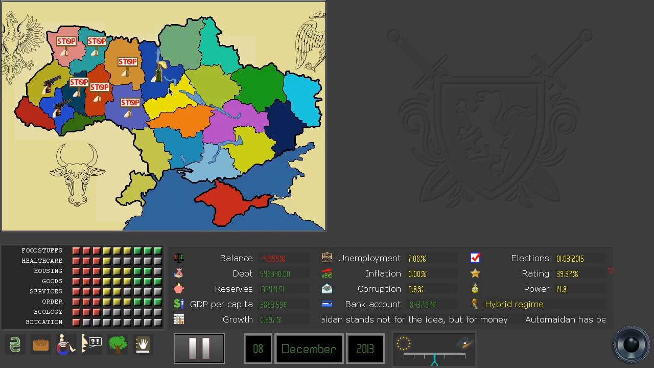Expand the red triangle next to Rating
Screen dimensions: 654x368
click(x=611, y=271)
